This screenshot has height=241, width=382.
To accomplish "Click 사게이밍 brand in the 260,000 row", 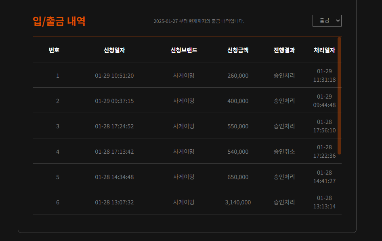I will [184, 76].
